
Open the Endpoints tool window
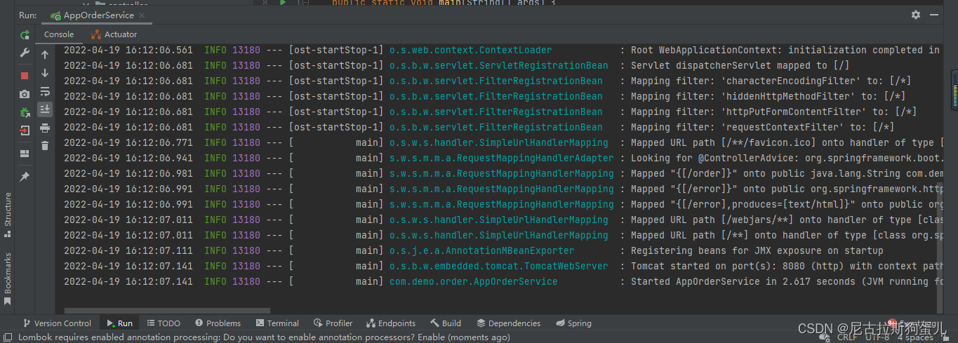(392, 323)
